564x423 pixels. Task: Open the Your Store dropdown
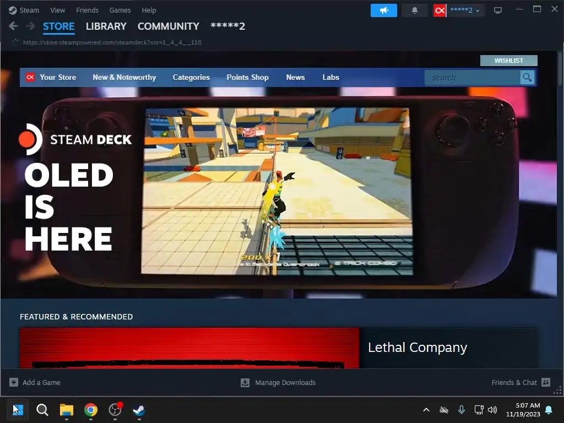click(x=58, y=77)
